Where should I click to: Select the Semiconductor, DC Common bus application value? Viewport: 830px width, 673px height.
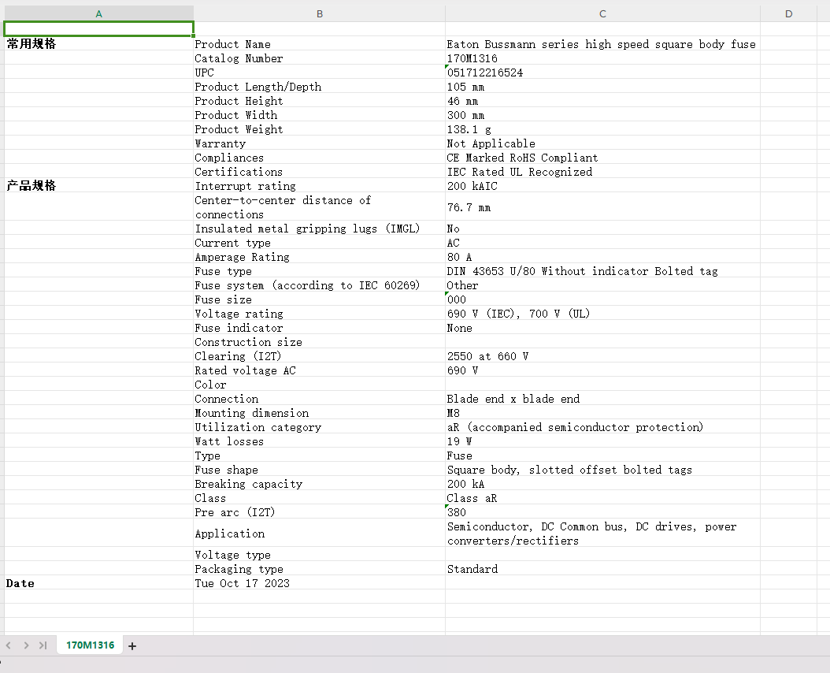(x=603, y=534)
